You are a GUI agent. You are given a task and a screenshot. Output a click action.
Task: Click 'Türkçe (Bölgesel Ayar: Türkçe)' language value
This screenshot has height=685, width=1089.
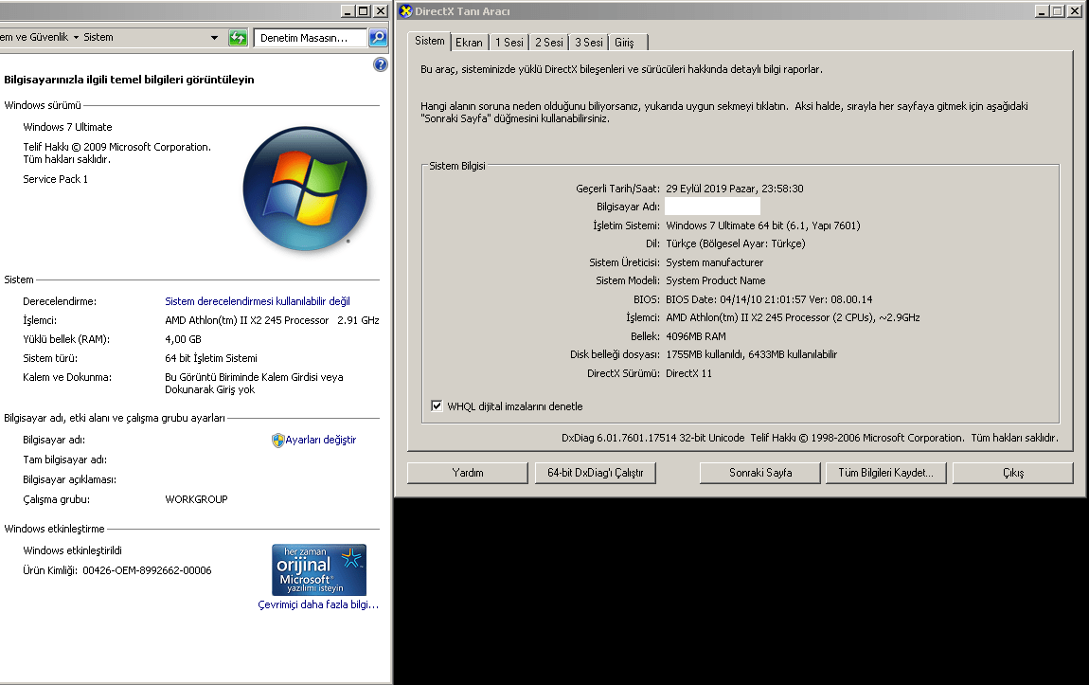(x=736, y=243)
